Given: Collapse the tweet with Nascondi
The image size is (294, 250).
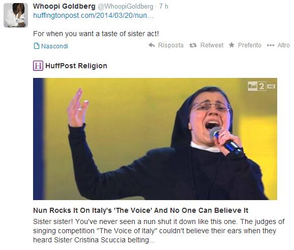Looking at the screenshot, I should [x=54, y=46].
